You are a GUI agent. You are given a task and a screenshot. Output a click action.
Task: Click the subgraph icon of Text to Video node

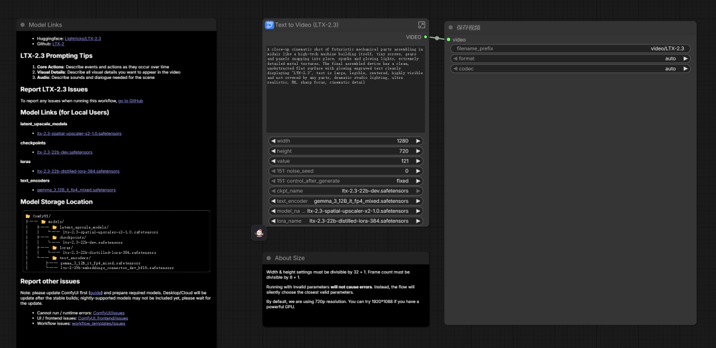[x=269, y=25]
